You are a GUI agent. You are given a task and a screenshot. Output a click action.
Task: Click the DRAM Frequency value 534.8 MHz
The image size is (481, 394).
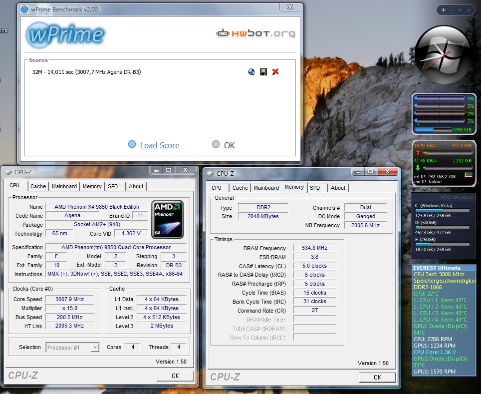pos(314,248)
